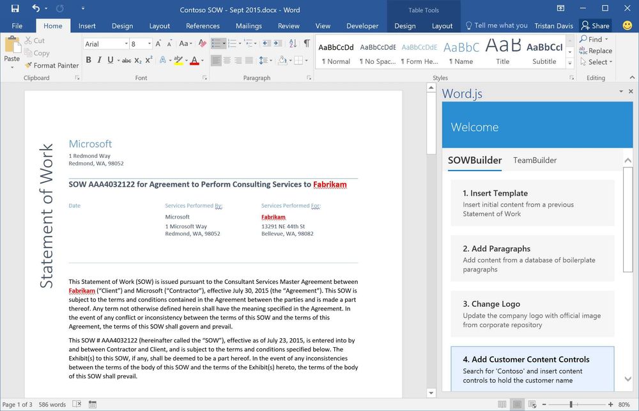639x411 pixels.
Task: Decrease paragraph indent
Action: tap(266, 43)
